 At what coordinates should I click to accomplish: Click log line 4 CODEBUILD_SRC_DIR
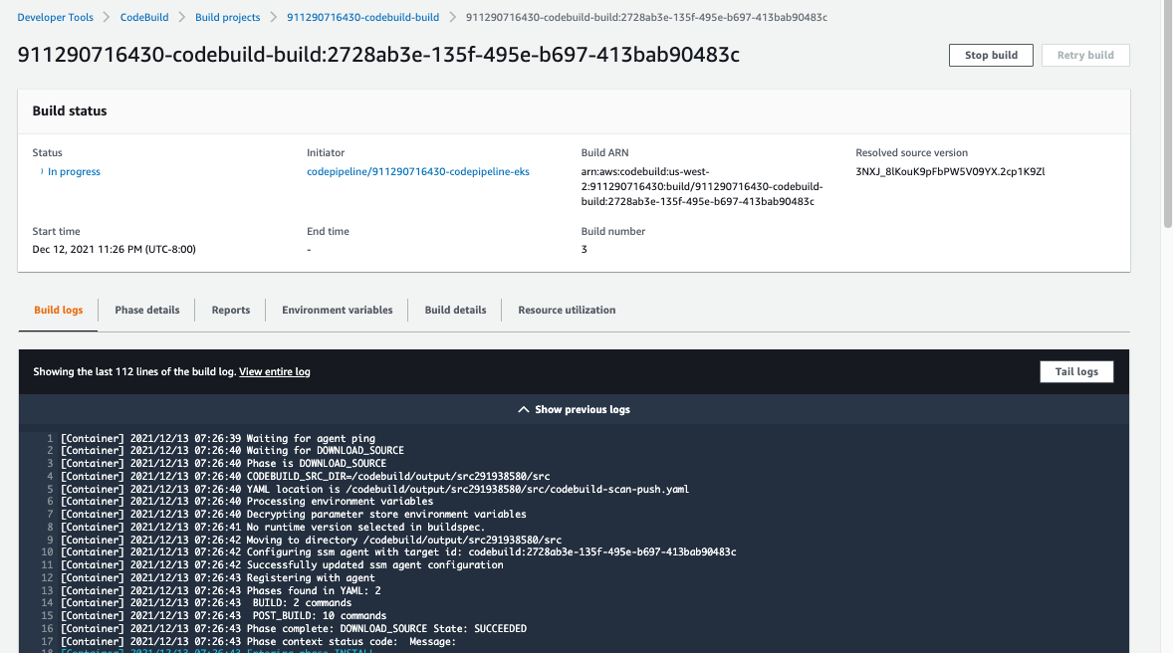tap(306, 476)
